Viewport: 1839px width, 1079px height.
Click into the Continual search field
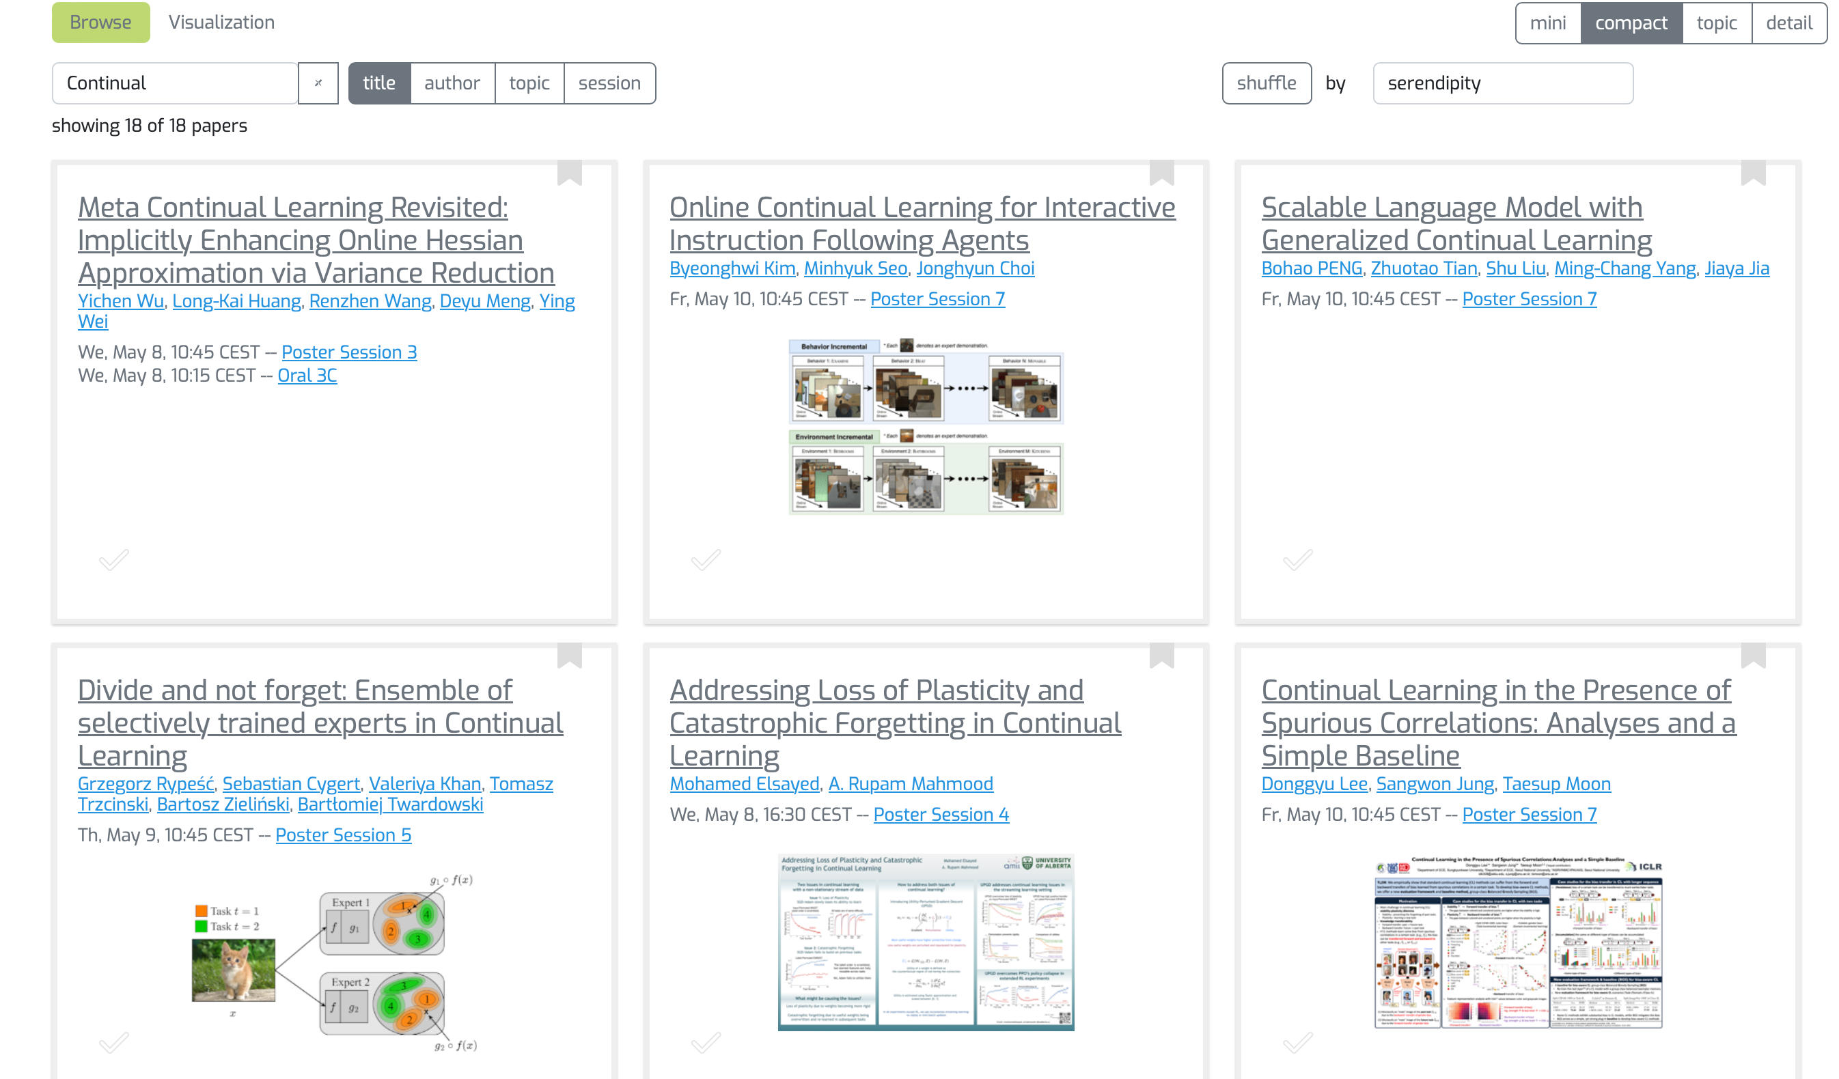[175, 83]
